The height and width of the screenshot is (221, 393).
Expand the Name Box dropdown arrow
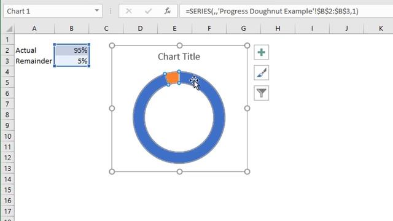coord(96,11)
